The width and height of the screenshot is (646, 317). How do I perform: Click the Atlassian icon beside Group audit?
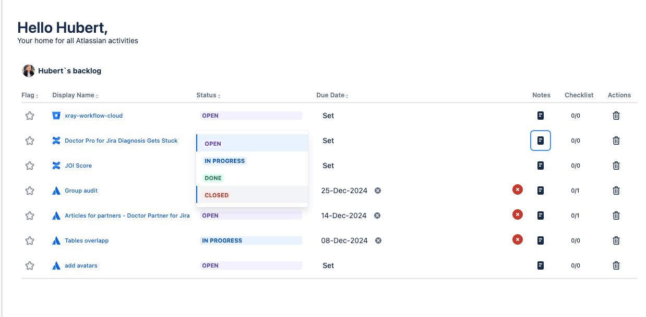(x=56, y=191)
